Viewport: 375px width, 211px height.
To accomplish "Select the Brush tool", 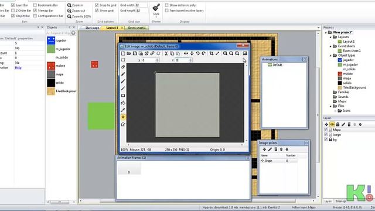I will (123, 81).
